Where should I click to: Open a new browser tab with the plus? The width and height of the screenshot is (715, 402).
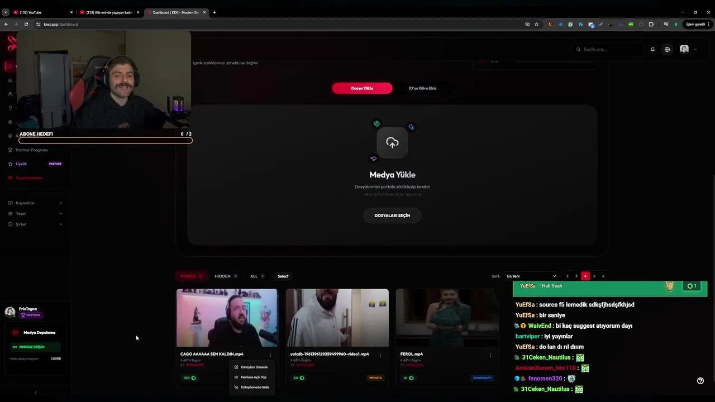pyautogui.click(x=214, y=12)
